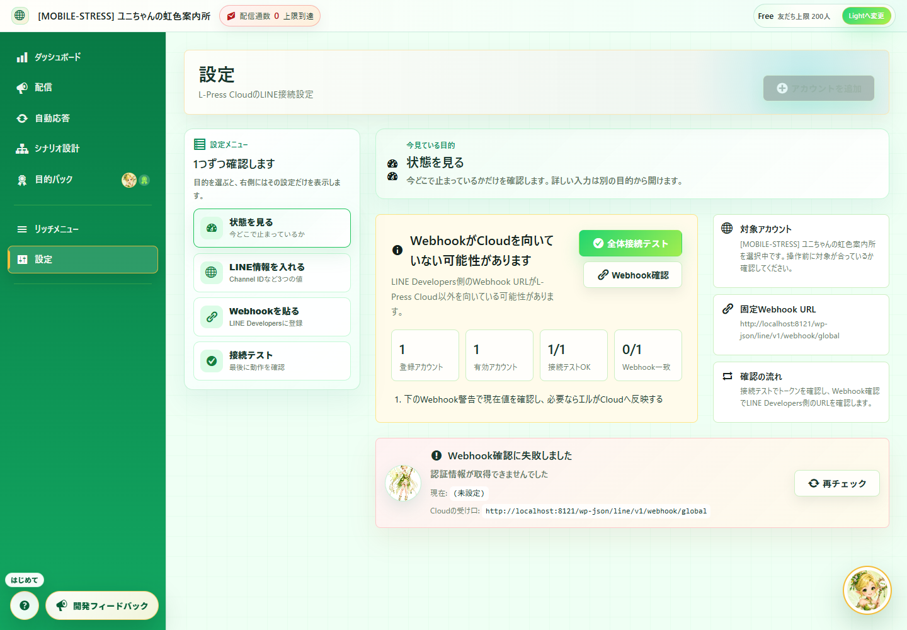Select the 状態を見る settings card
The width and height of the screenshot is (907, 630).
coord(272,228)
